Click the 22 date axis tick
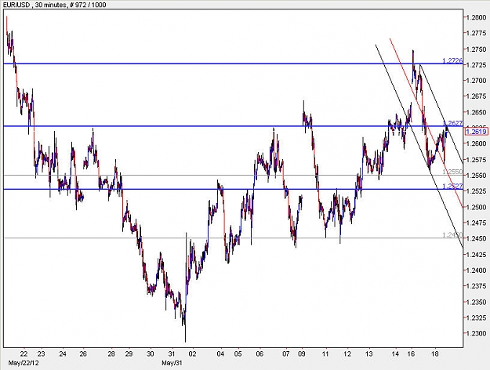 [x=24, y=354]
